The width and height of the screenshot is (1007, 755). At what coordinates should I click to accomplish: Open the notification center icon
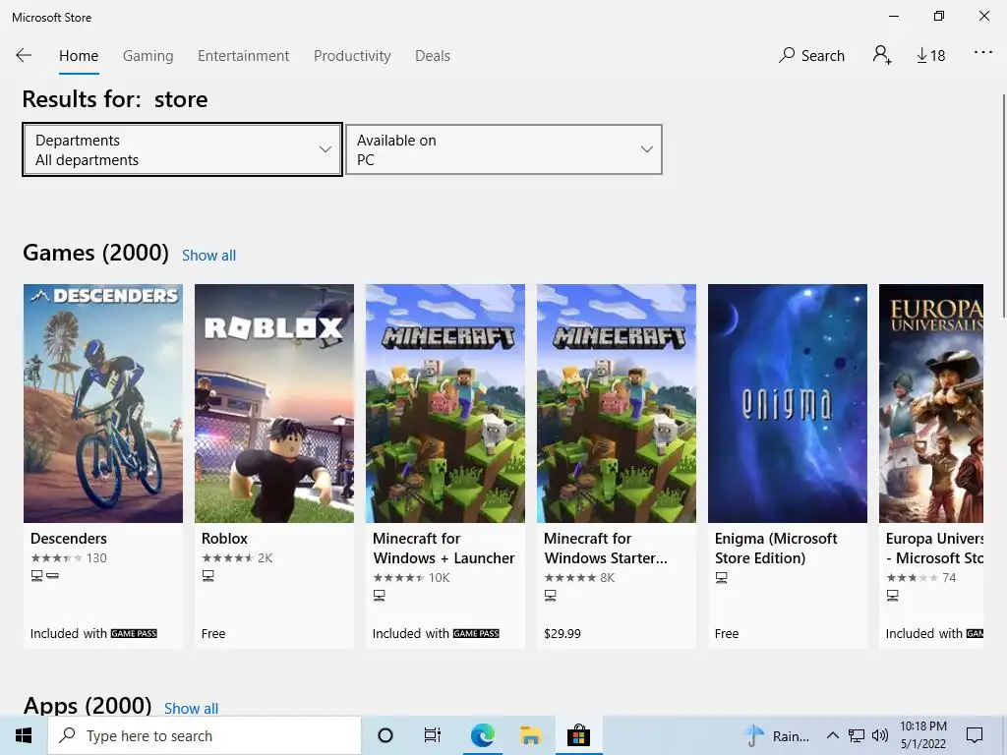[x=975, y=735]
